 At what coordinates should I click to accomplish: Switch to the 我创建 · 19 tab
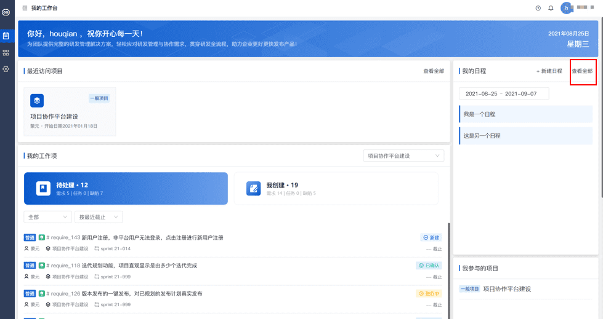click(336, 189)
